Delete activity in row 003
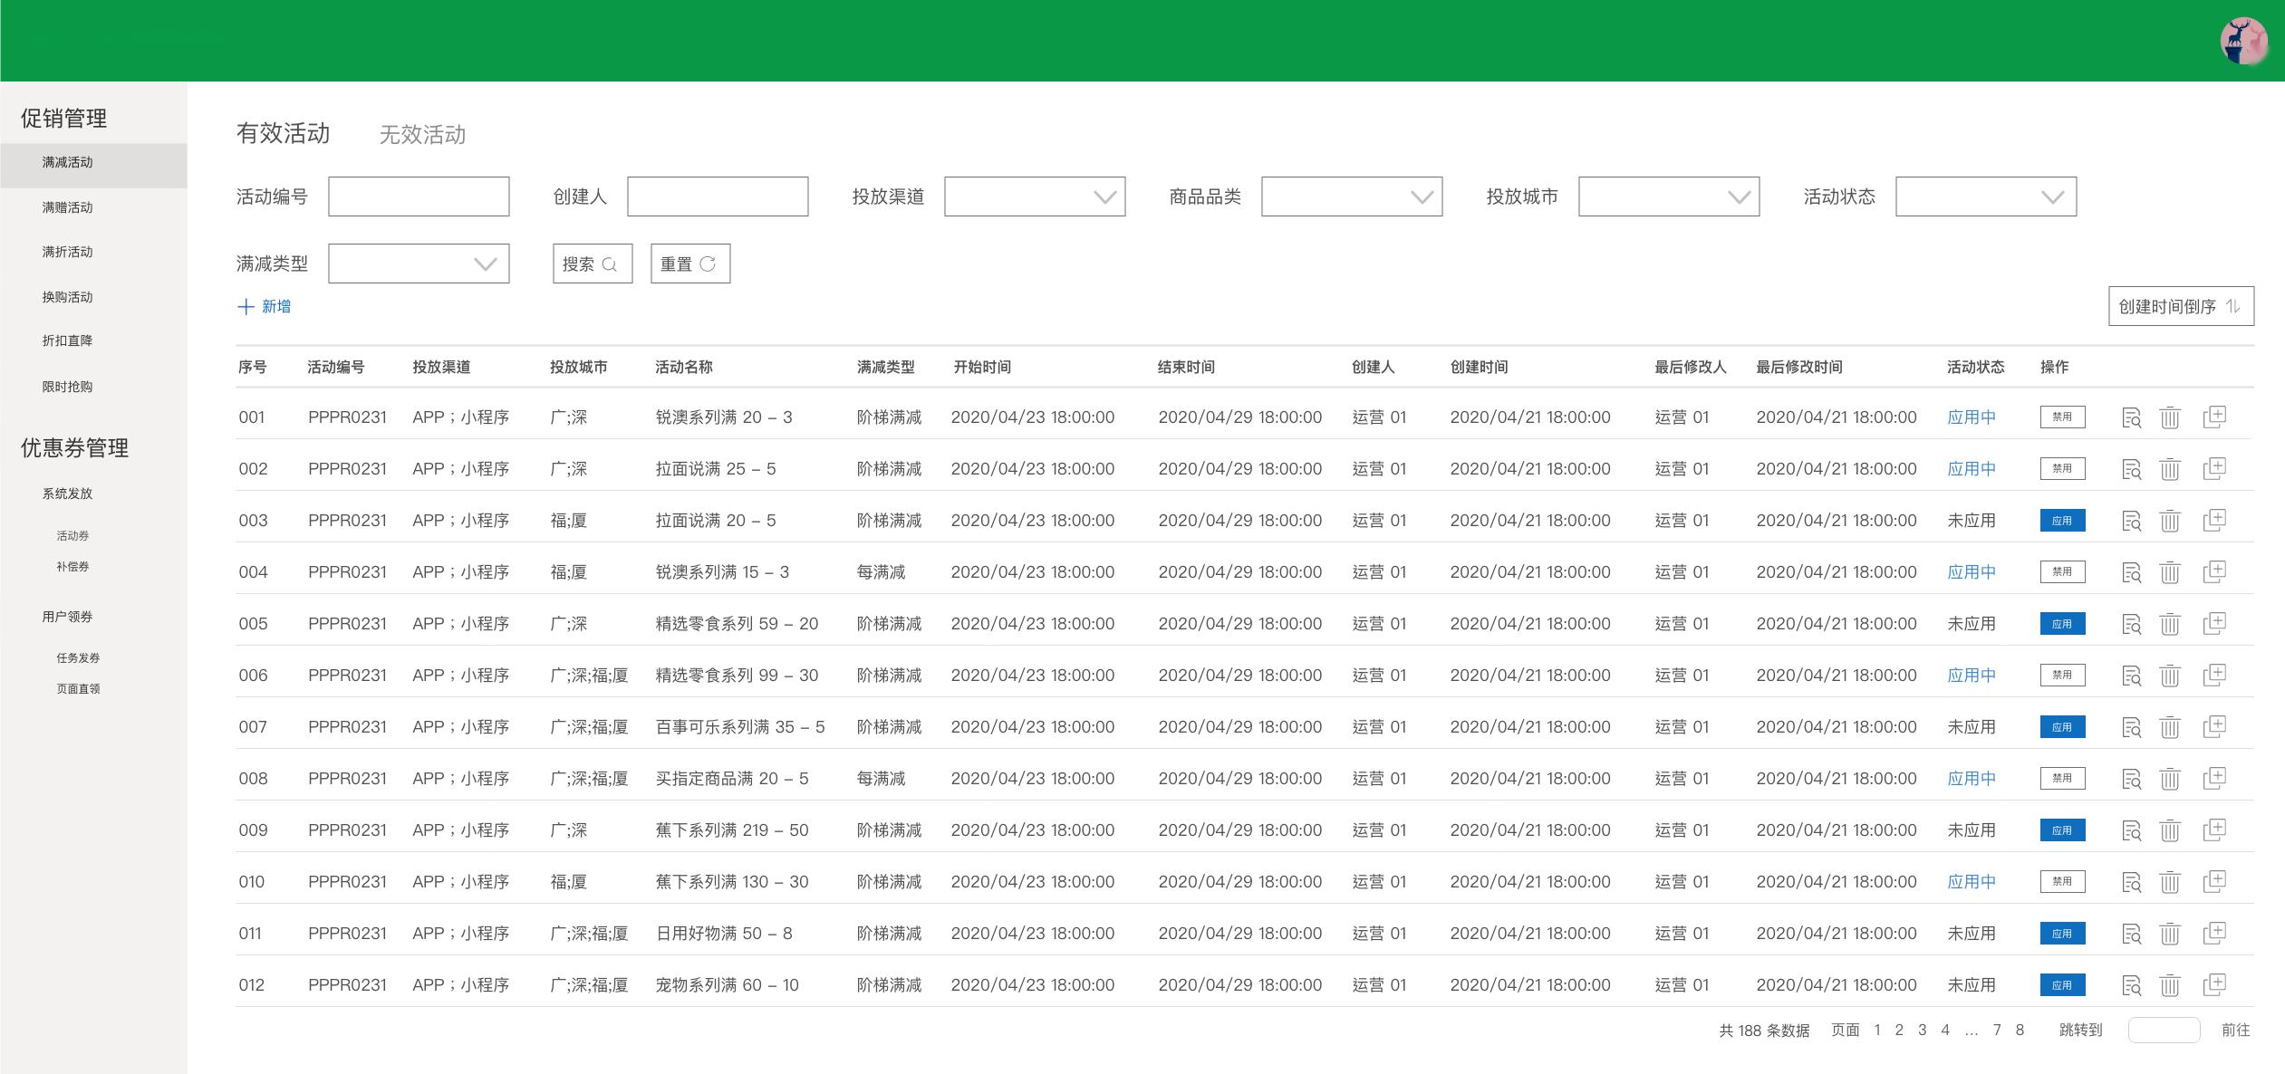The width and height of the screenshot is (2285, 1074). pyautogui.click(x=2170, y=521)
